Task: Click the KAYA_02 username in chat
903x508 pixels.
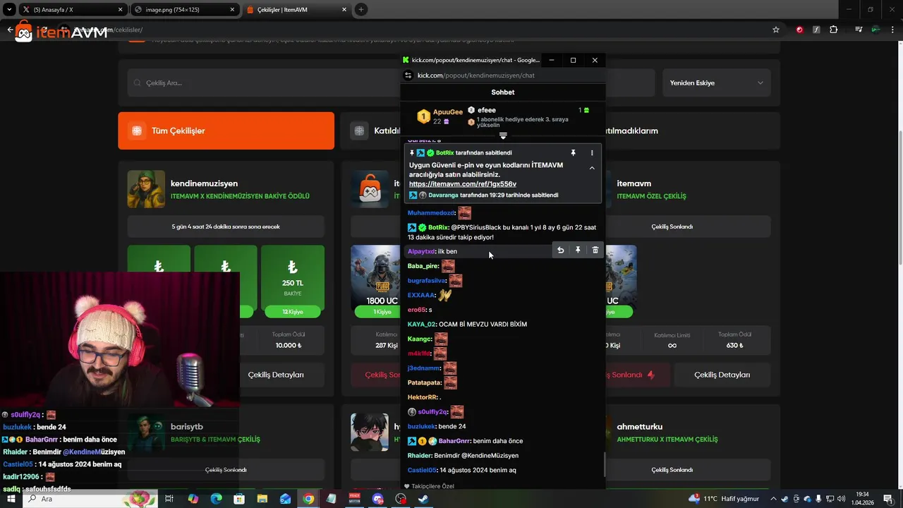Action: (422, 324)
